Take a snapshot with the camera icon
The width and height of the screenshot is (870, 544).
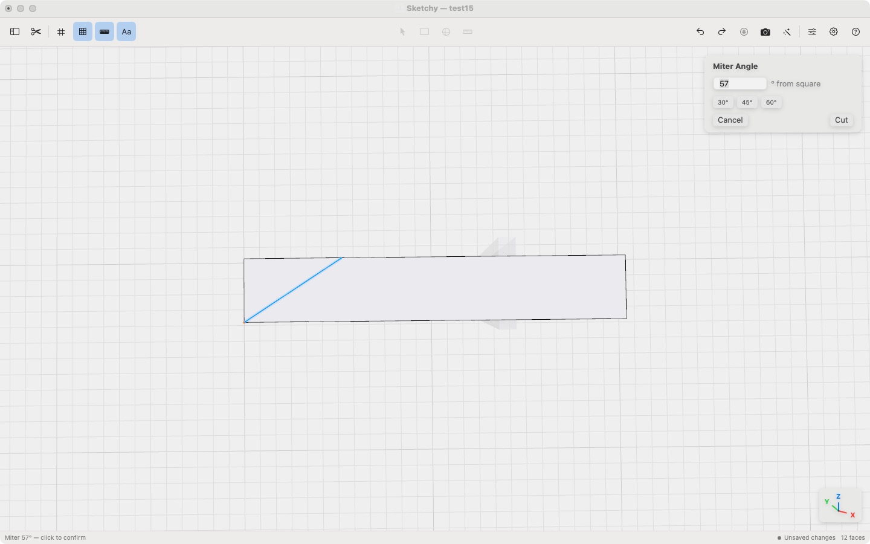[765, 32]
